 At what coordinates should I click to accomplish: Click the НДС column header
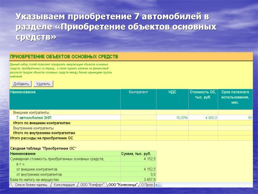172,99
